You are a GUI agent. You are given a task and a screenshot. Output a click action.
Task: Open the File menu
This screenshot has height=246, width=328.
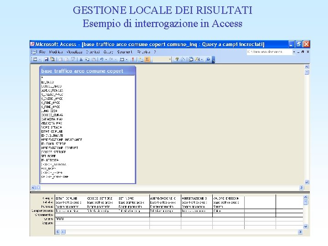[x=42, y=52]
